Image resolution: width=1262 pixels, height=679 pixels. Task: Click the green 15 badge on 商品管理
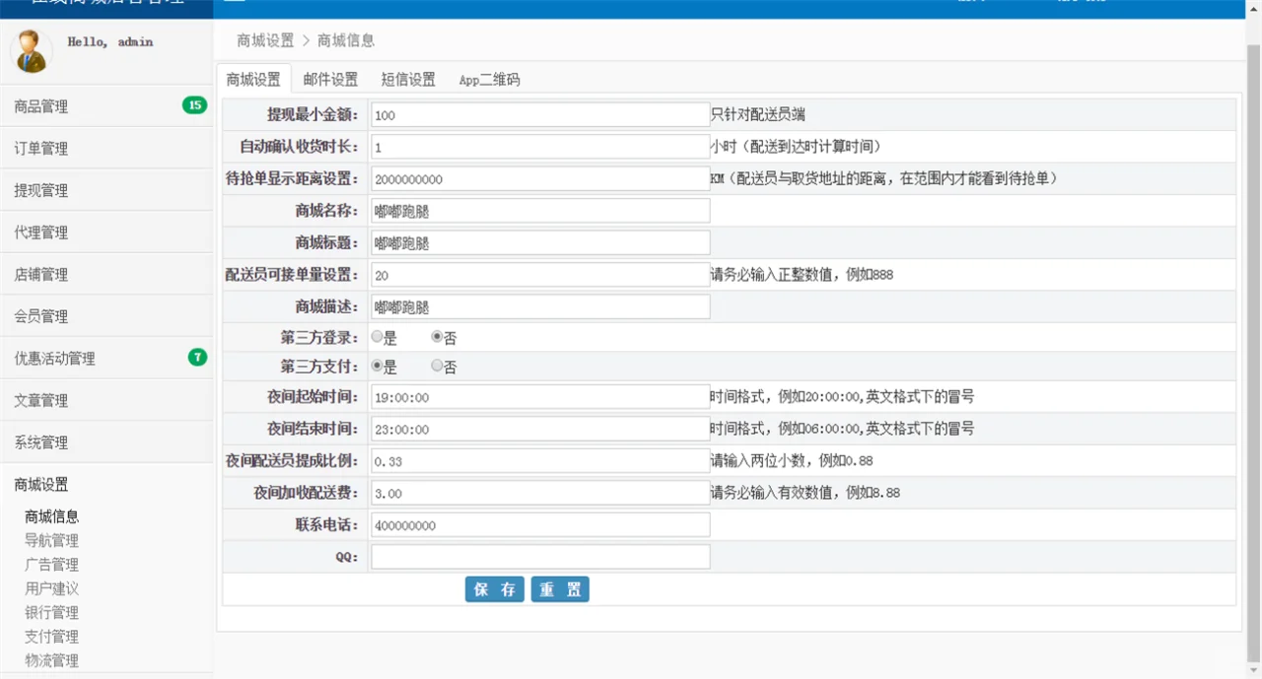194,105
